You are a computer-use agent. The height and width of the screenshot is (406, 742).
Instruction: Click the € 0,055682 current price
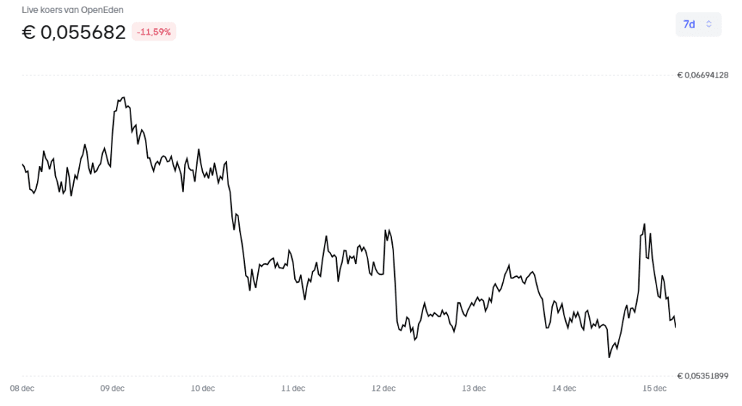pos(75,32)
